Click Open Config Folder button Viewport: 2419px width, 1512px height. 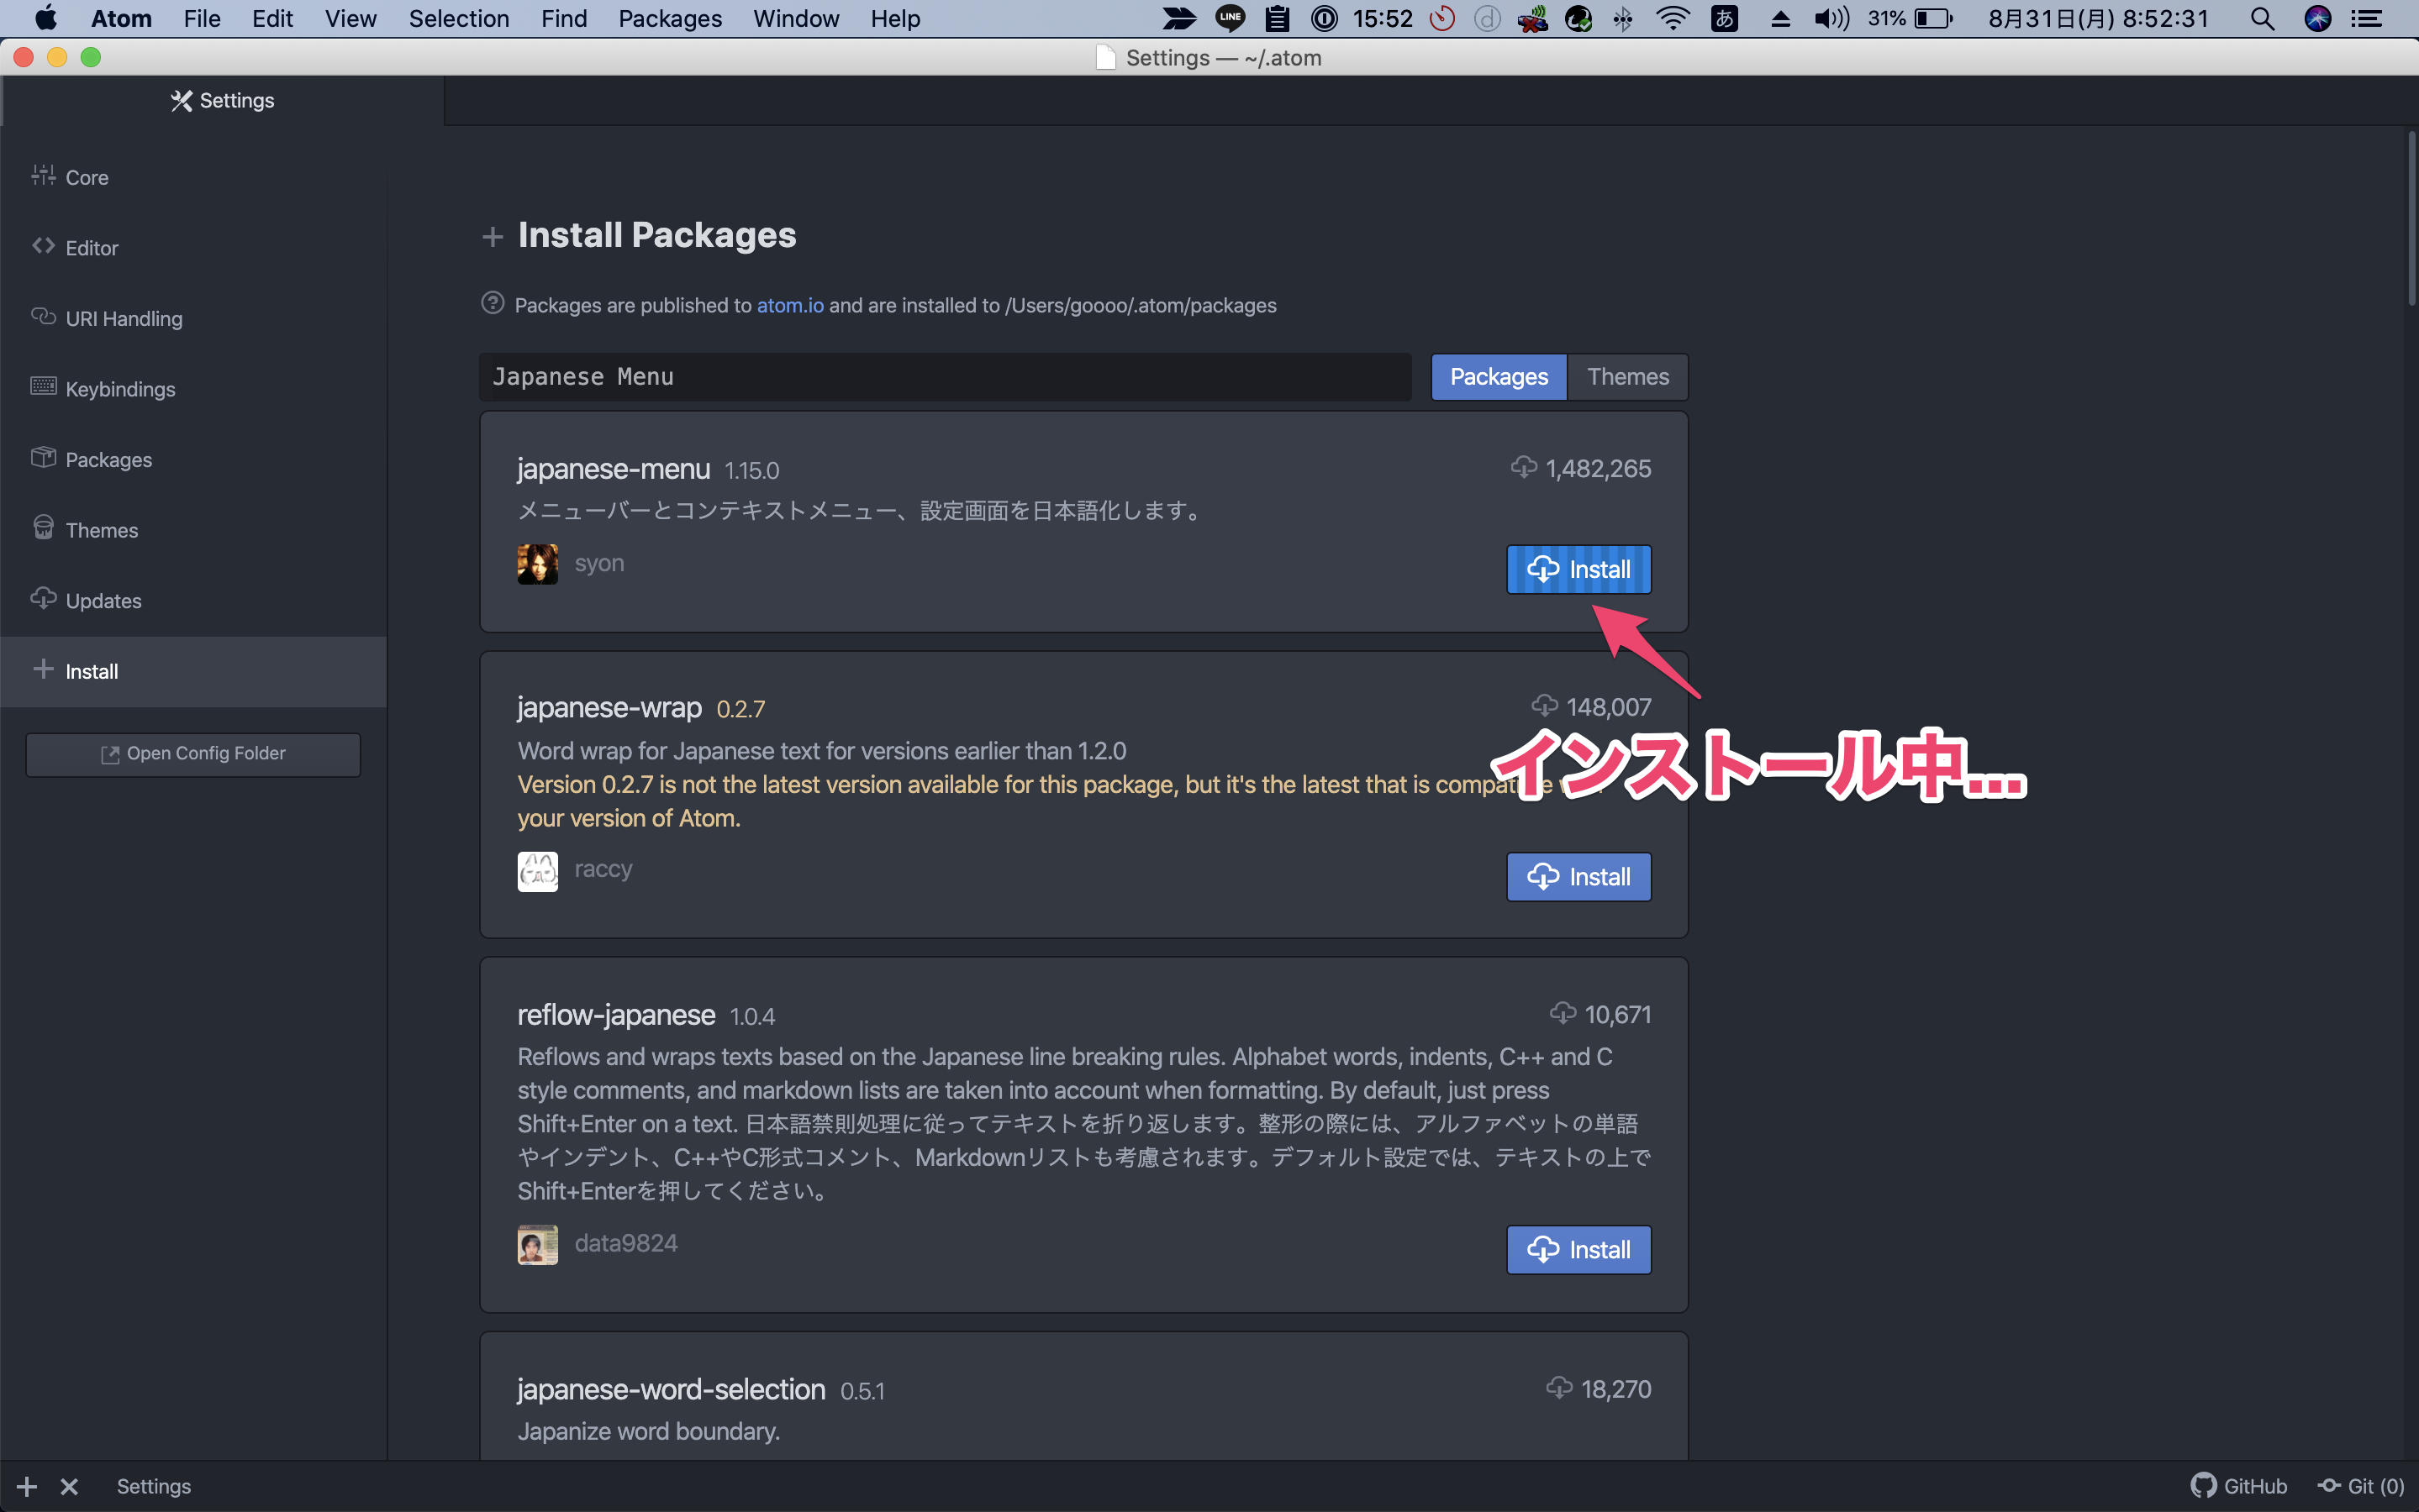193,754
